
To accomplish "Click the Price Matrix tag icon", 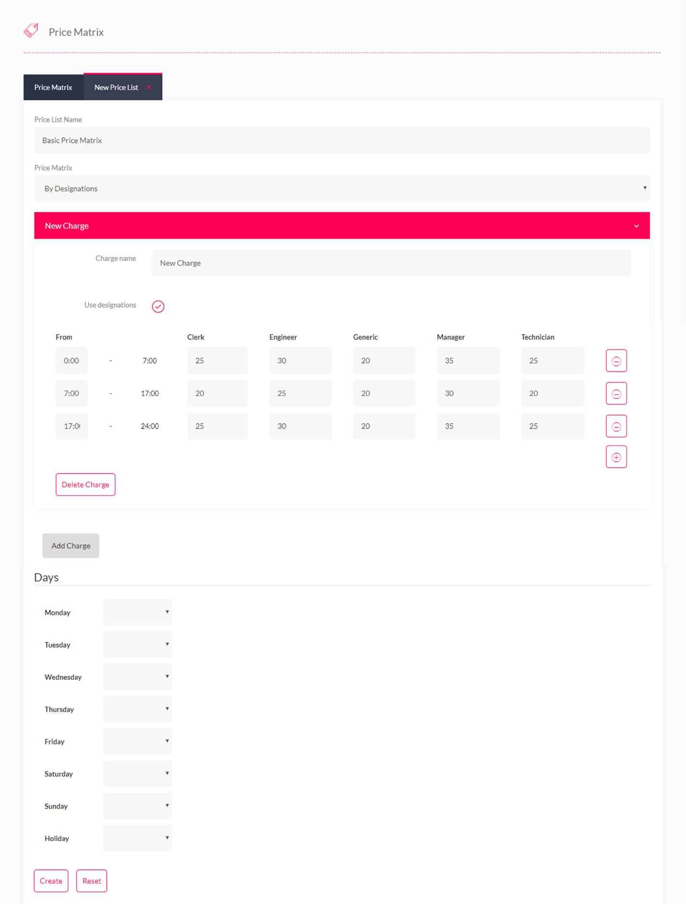I will 31,31.
